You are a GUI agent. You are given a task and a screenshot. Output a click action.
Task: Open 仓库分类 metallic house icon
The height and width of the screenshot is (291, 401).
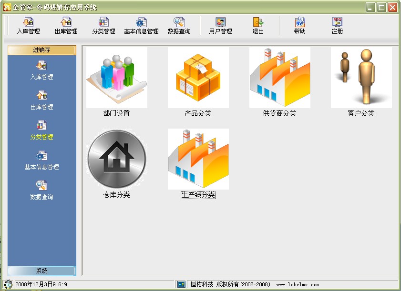coord(117,159)
